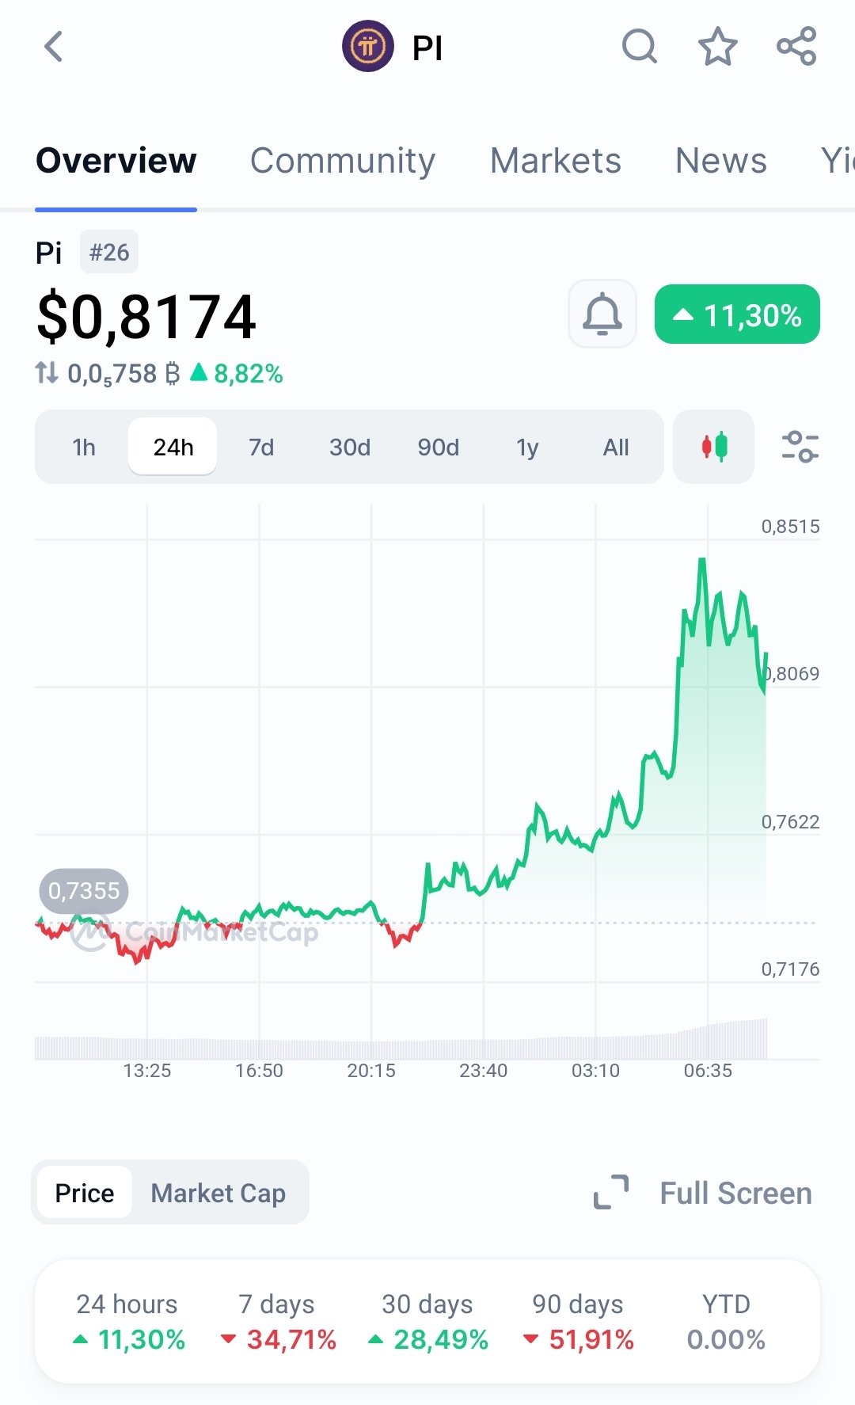Tap the Full Screen expand icon

(611, 1192)
